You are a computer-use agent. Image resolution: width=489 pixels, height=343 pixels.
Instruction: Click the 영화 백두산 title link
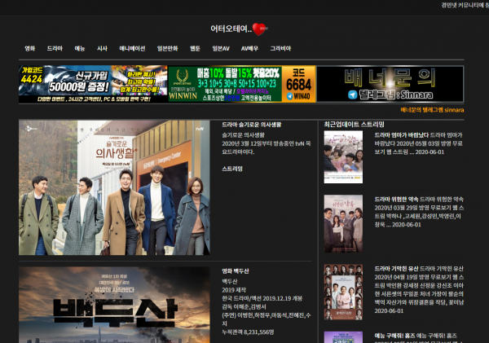236,271
